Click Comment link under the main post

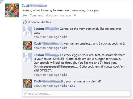36,16
